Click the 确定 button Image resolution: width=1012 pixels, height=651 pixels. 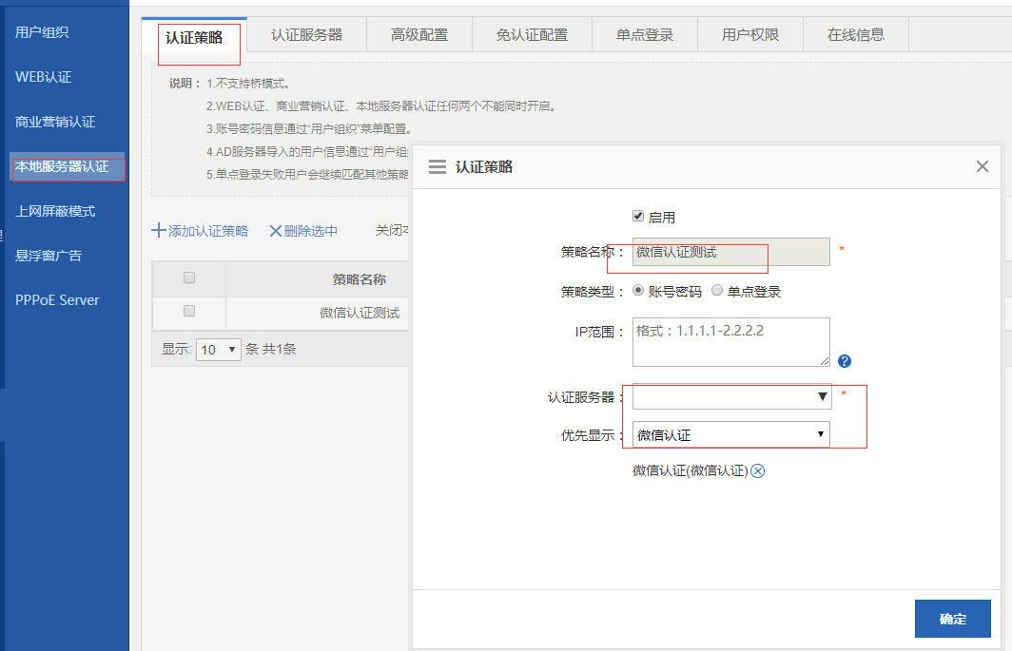pyautogui.click(x=952, y=619)
